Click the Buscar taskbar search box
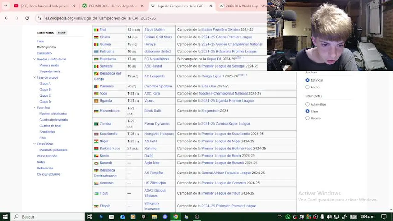The height and width of the screenshot is (221, 393). [48, 217]
